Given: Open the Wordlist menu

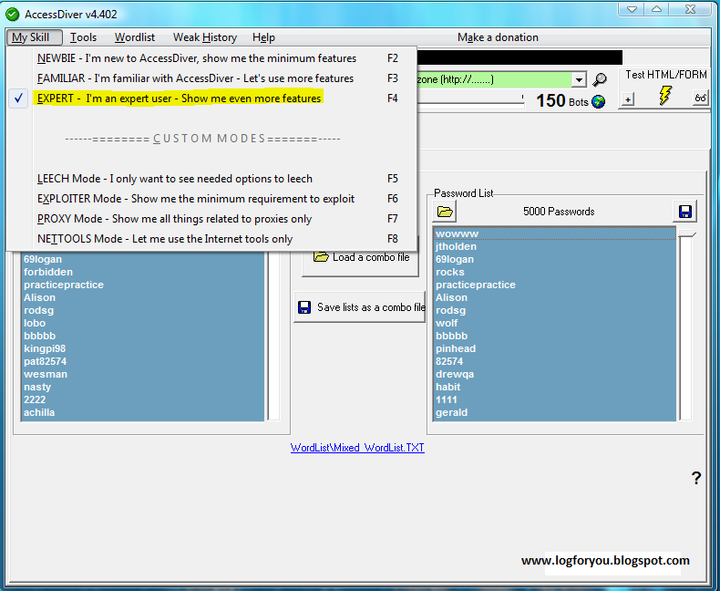Looking at the screenshot, I should [x=135, y=37].
